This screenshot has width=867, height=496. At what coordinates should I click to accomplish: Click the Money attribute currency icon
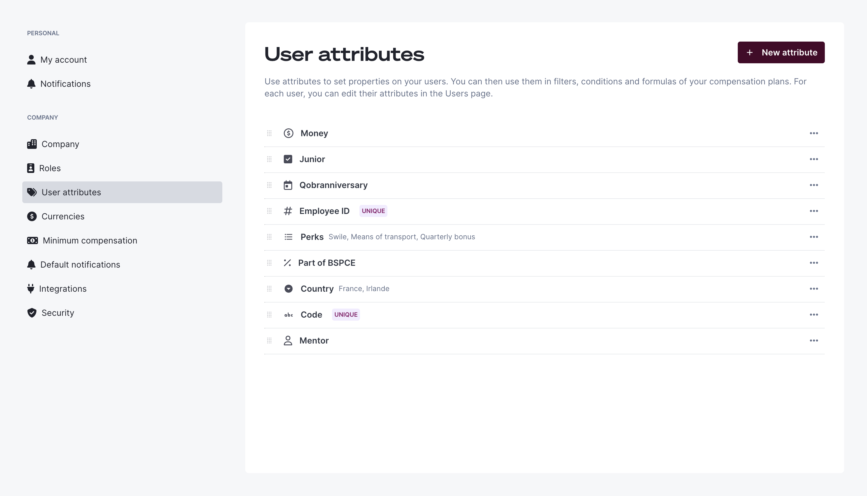[288, 133]
